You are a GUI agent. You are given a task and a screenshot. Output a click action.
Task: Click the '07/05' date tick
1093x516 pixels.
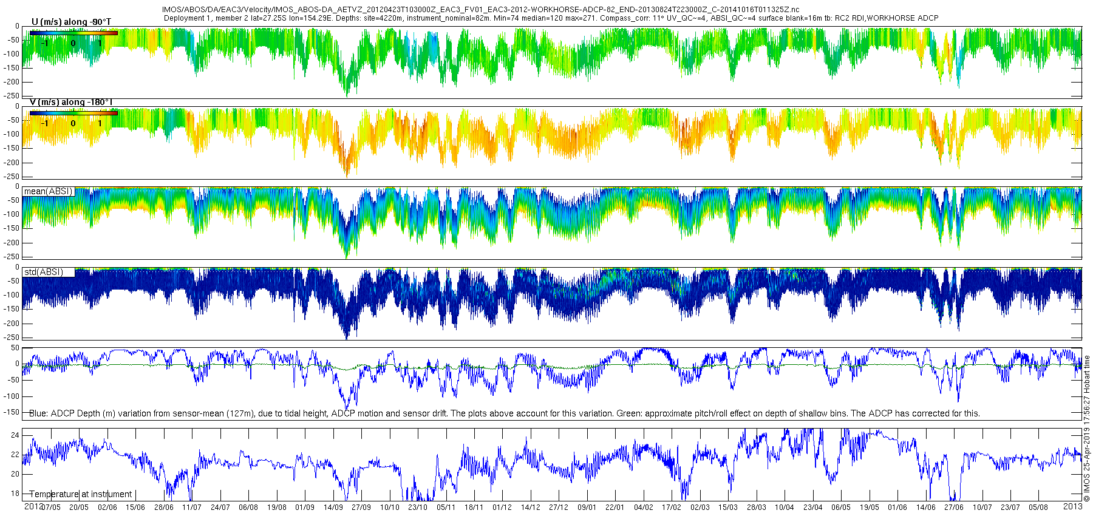click(x=50, y=508)
